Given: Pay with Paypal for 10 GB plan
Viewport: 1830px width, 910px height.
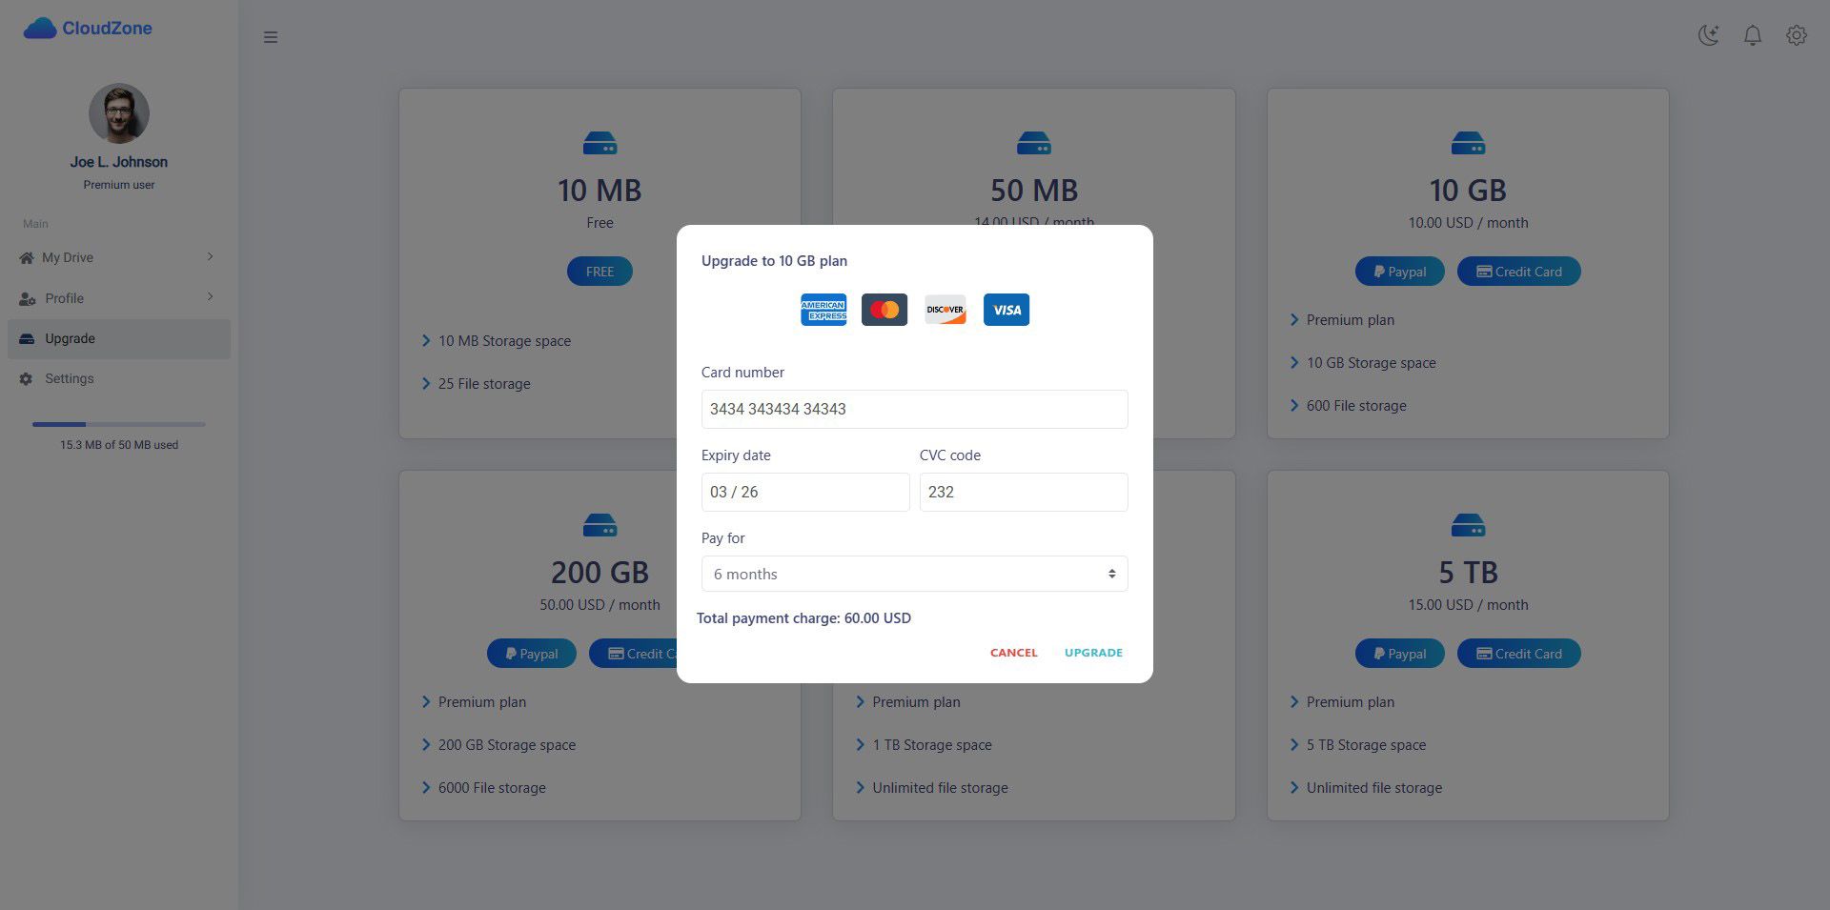Looking at the screenshot, I should tap(1400, 272).
